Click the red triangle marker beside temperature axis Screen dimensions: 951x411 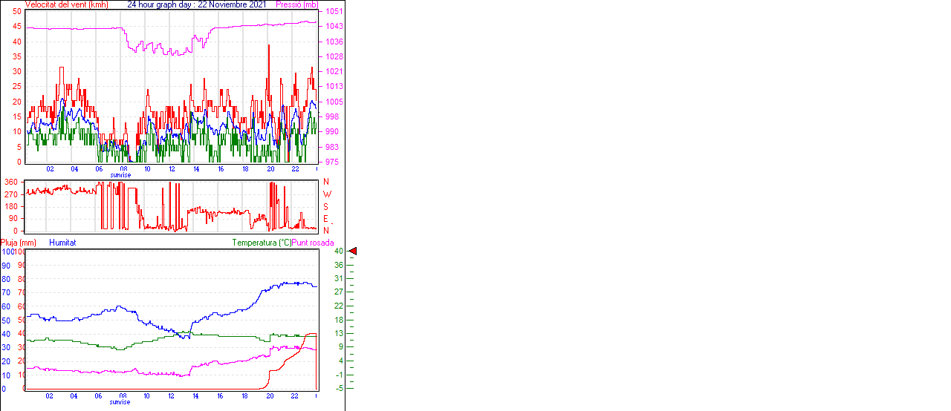(353, 251)
